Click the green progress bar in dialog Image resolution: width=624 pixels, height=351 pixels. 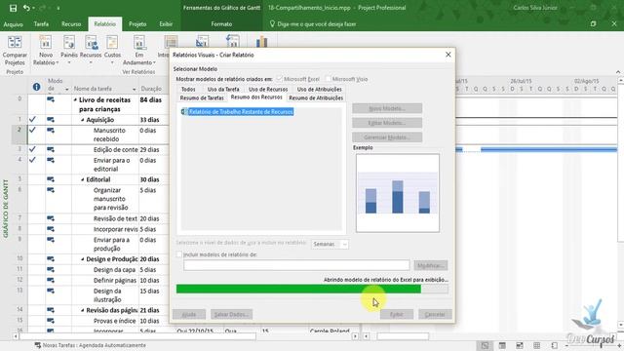click(x=312, y=290)
